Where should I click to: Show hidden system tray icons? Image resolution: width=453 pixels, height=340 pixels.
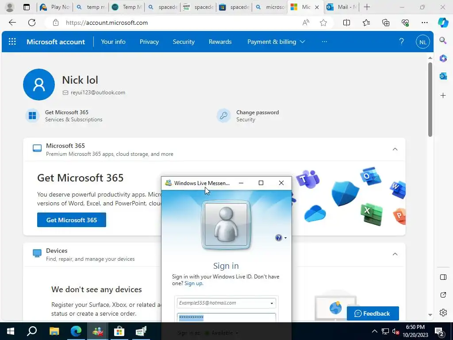(374, 331)
